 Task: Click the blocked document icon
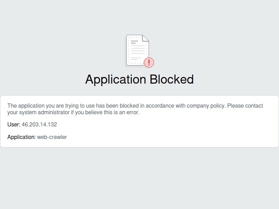(138, 51)
